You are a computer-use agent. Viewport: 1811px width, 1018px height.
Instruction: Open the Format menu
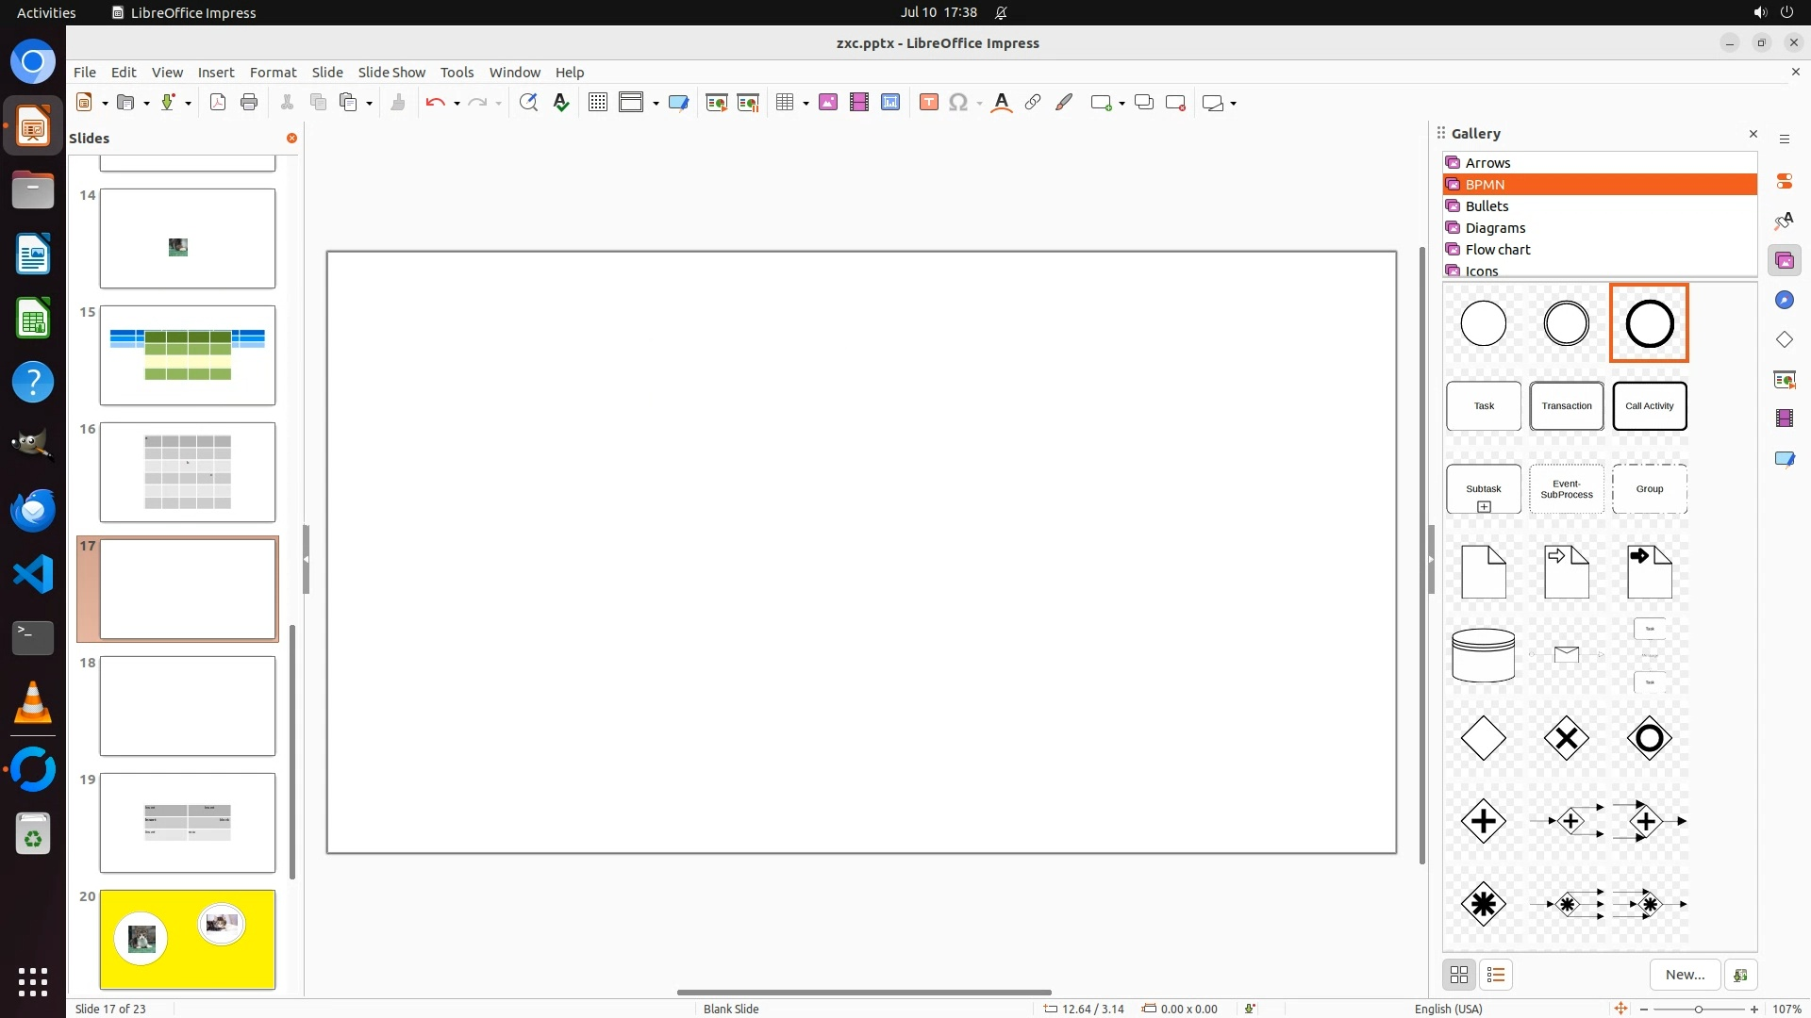tap(273, 72)
